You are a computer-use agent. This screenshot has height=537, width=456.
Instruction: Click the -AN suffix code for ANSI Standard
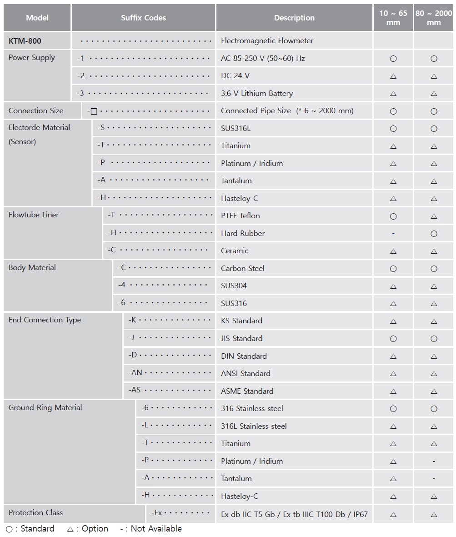pos(135,373)
